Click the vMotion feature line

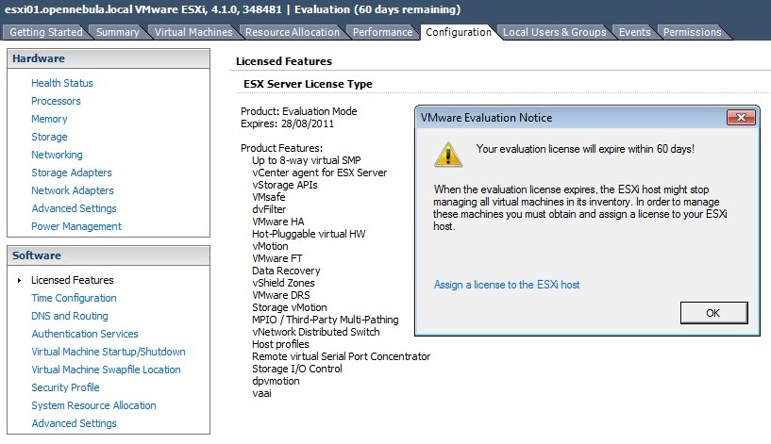coord(270,247)
